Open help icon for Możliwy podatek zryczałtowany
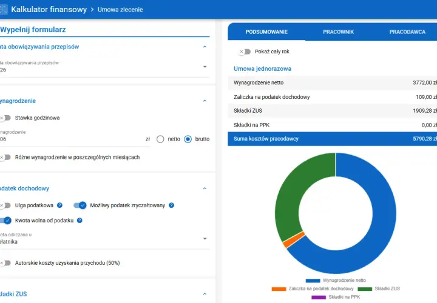The height and width of the screenshot is (303, 437). click(171, 205)
